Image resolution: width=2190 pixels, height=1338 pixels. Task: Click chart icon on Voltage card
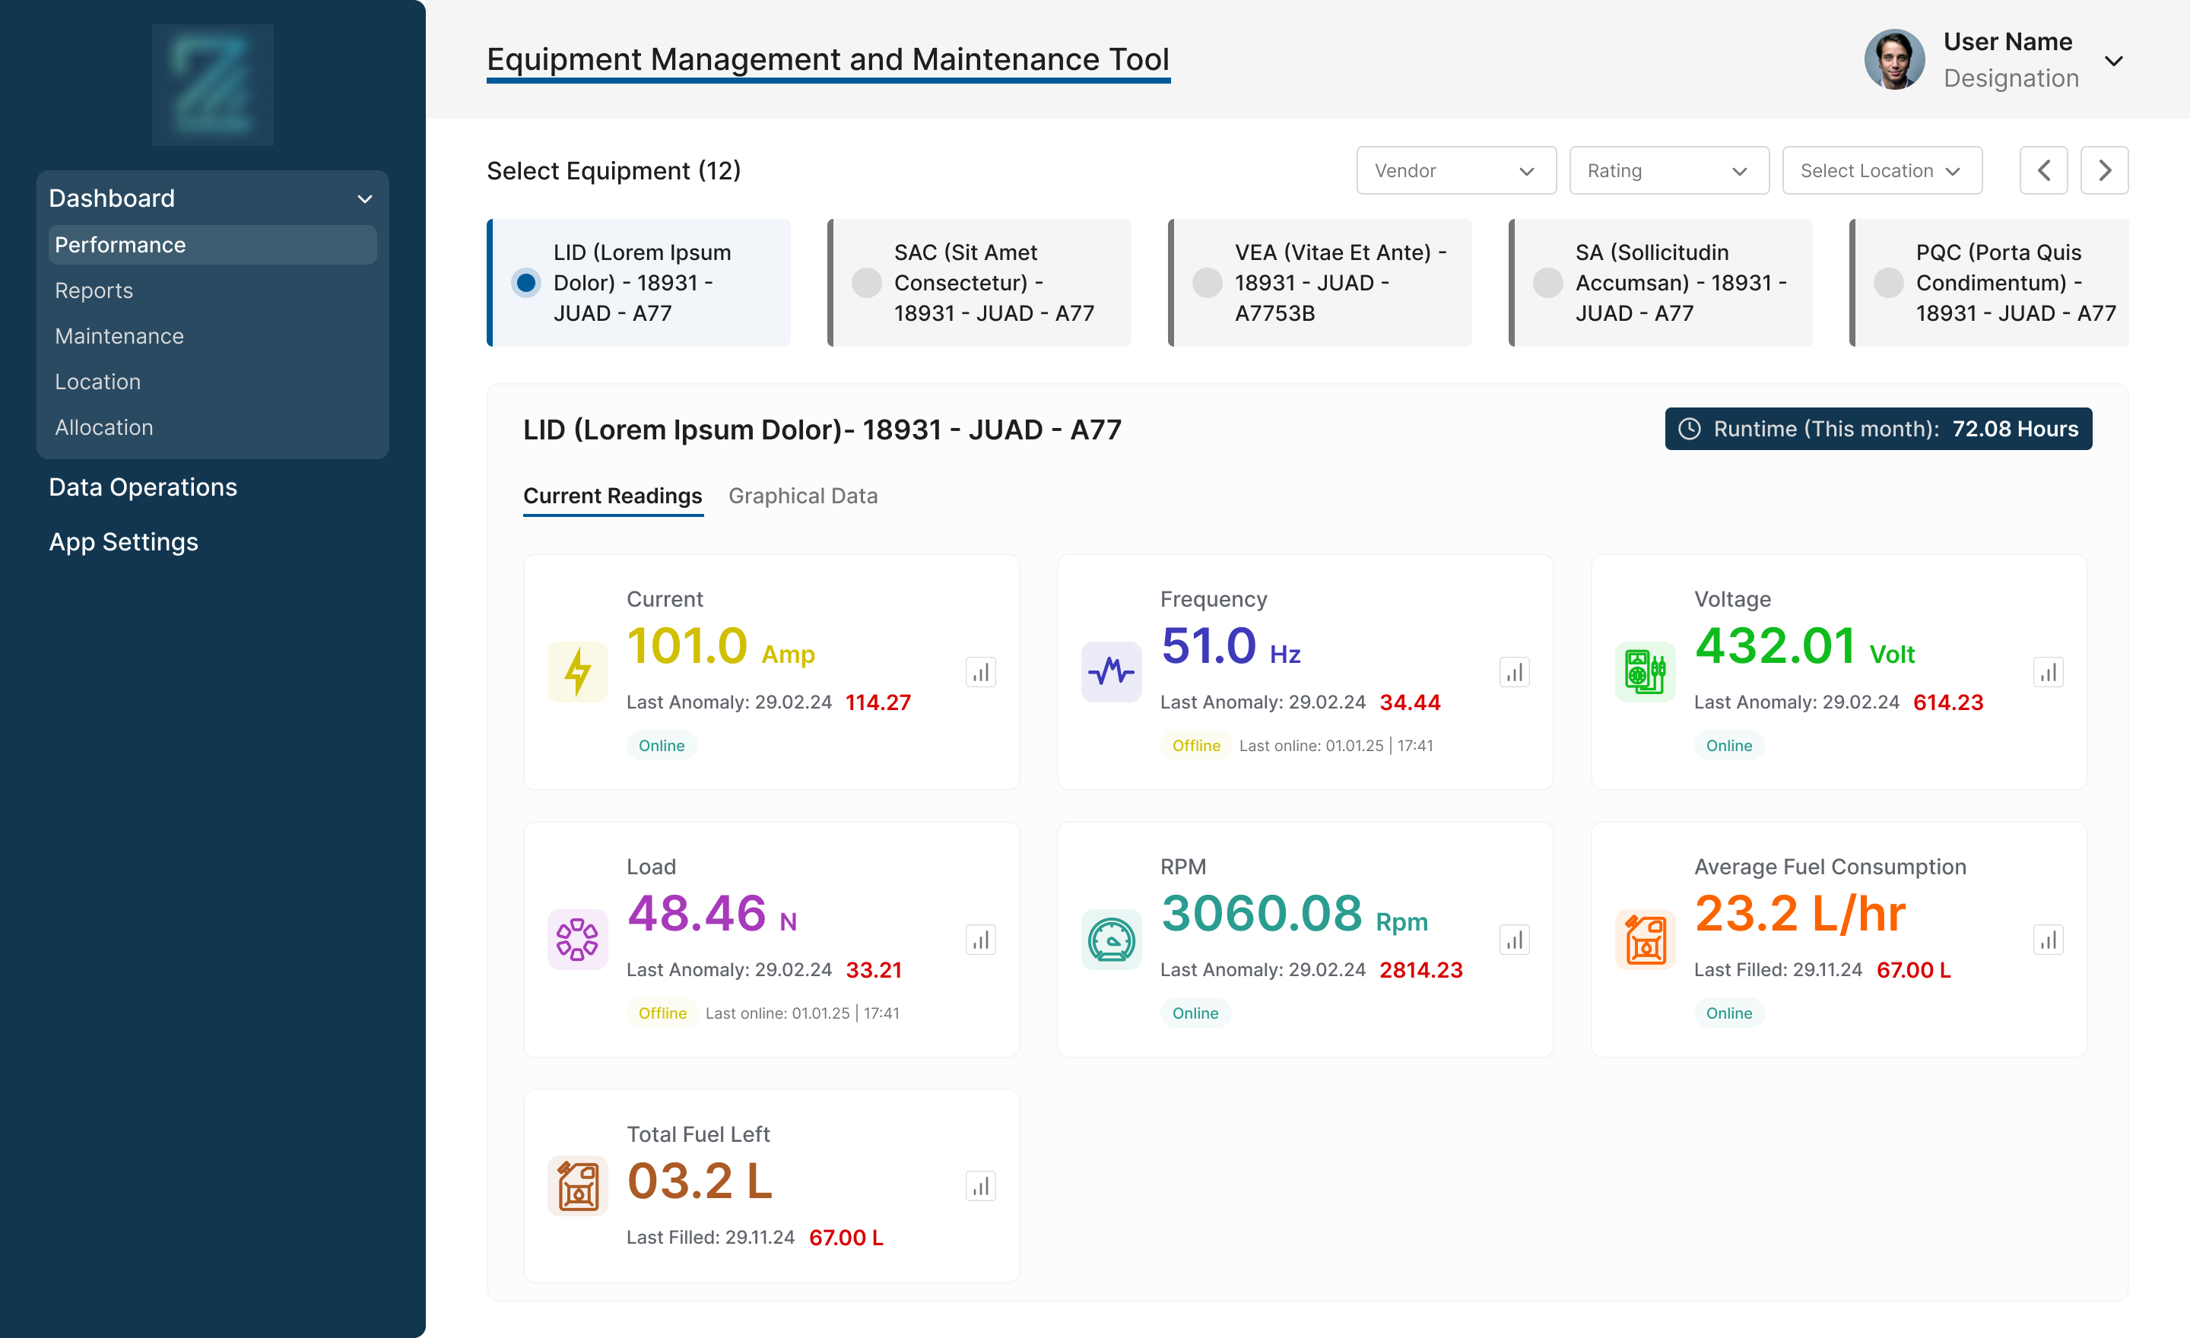[x=2048, y=673]
